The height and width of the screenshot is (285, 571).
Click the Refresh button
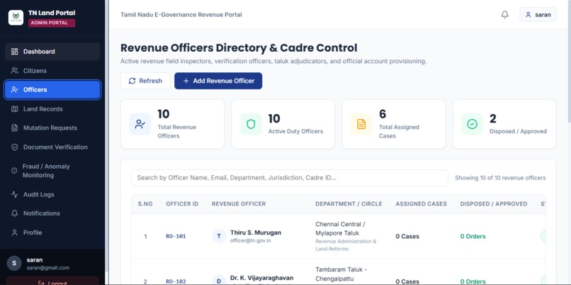coord(145,81)
